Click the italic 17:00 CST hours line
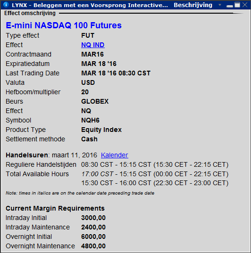The height and width of the screenshot is (253, 251). coord(155,174)
